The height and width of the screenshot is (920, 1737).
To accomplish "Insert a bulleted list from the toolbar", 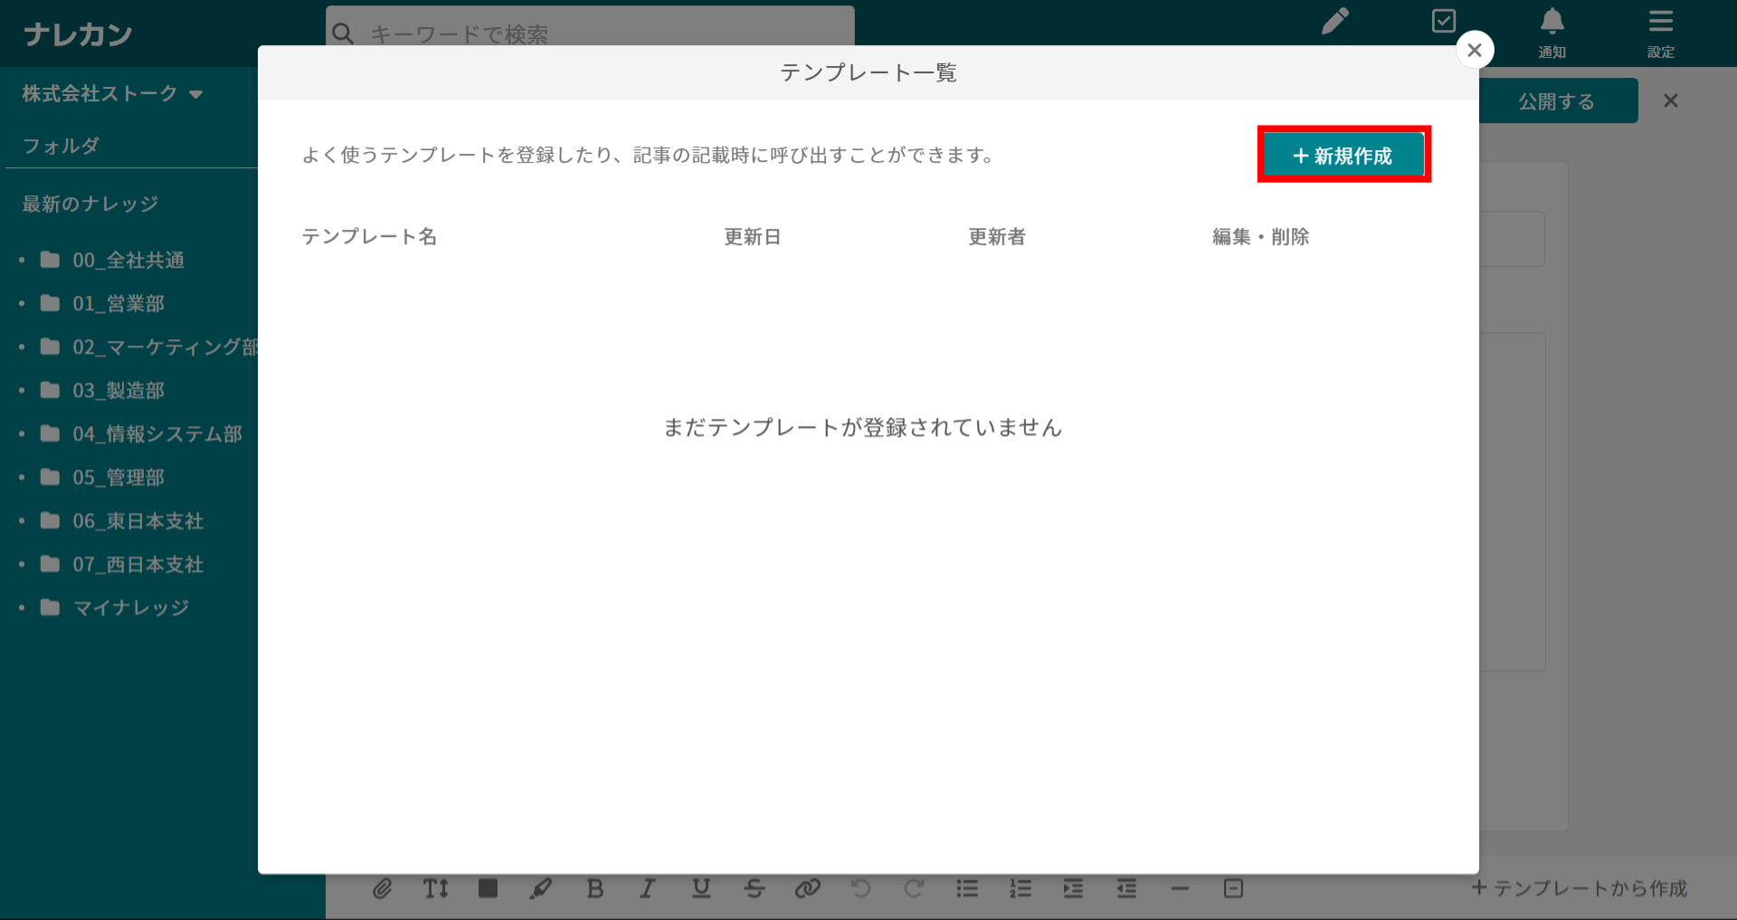I will (x=967, y=888).
